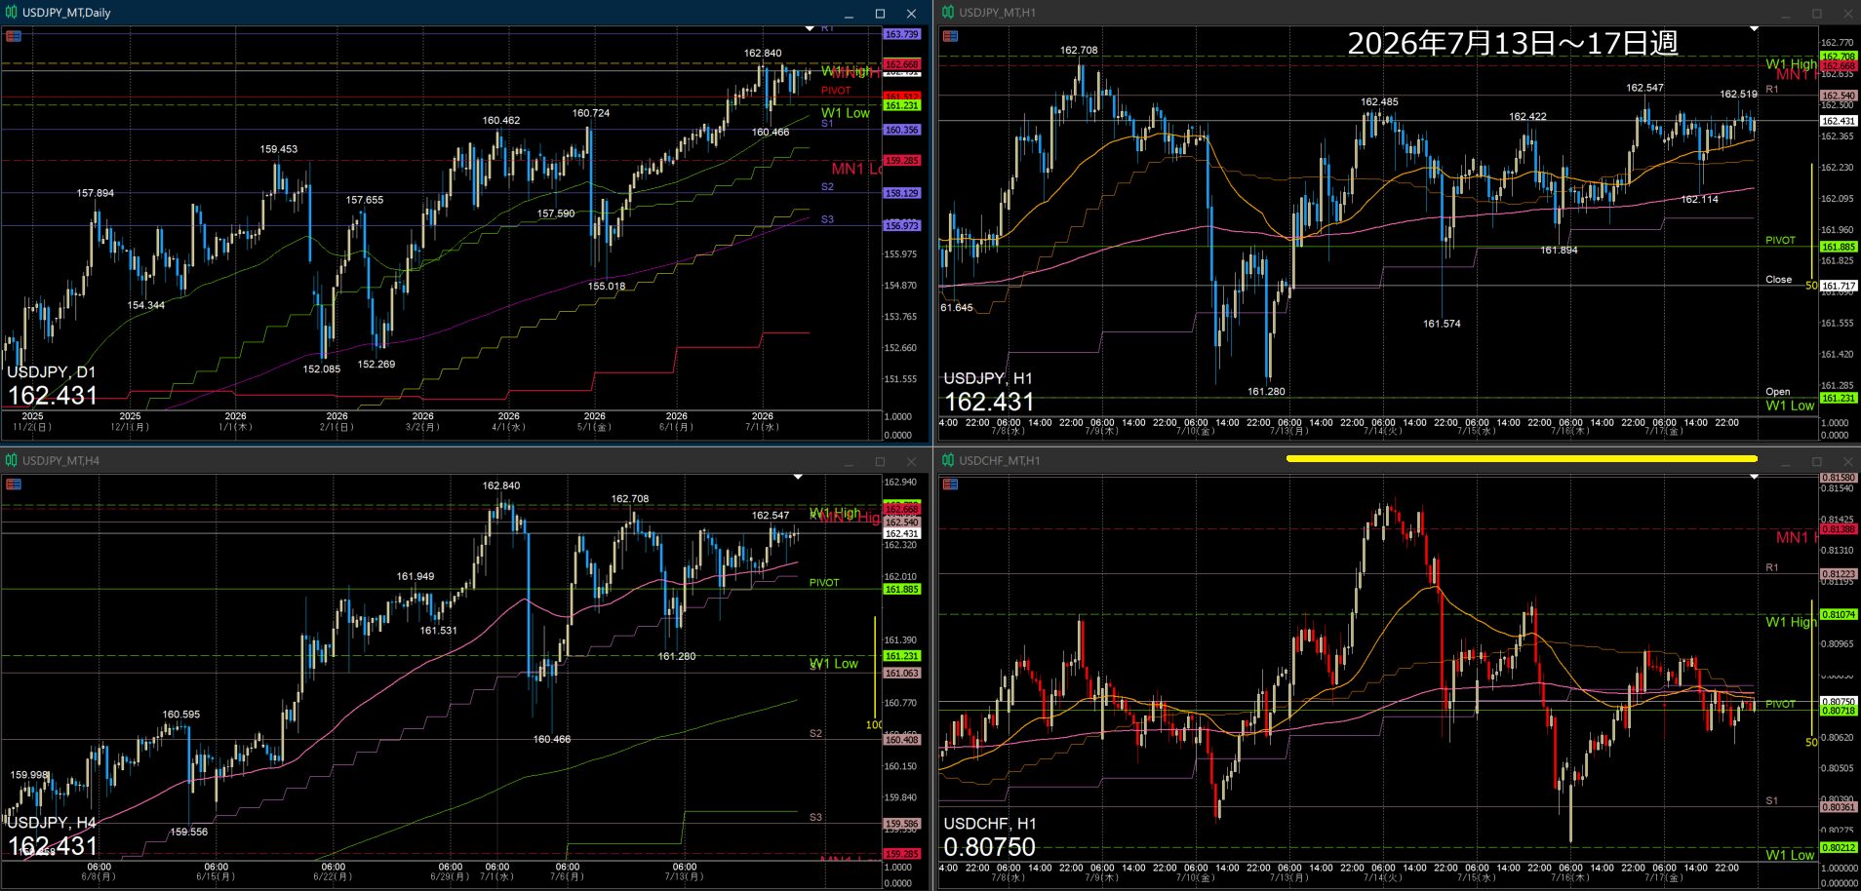Click the green 161.885 PIVOT price label on H4 chart

(x=902, y=589)
